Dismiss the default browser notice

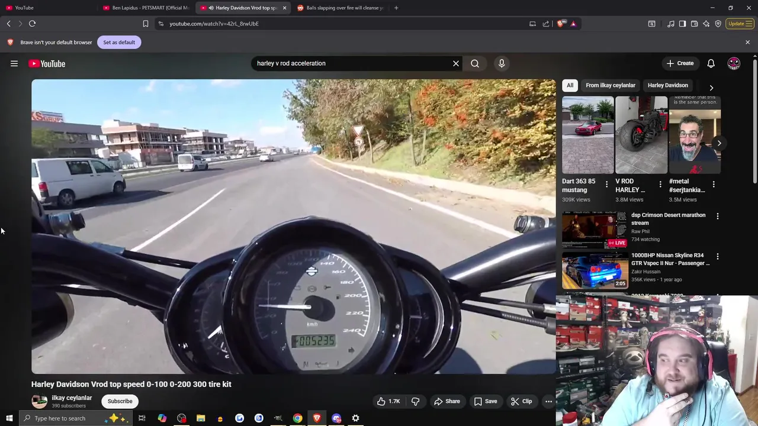747,42
